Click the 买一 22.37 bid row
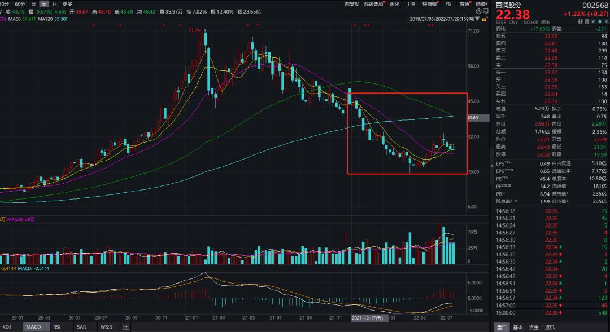The height and width of the screenshot is (332, 610). (x=551, y=72)
